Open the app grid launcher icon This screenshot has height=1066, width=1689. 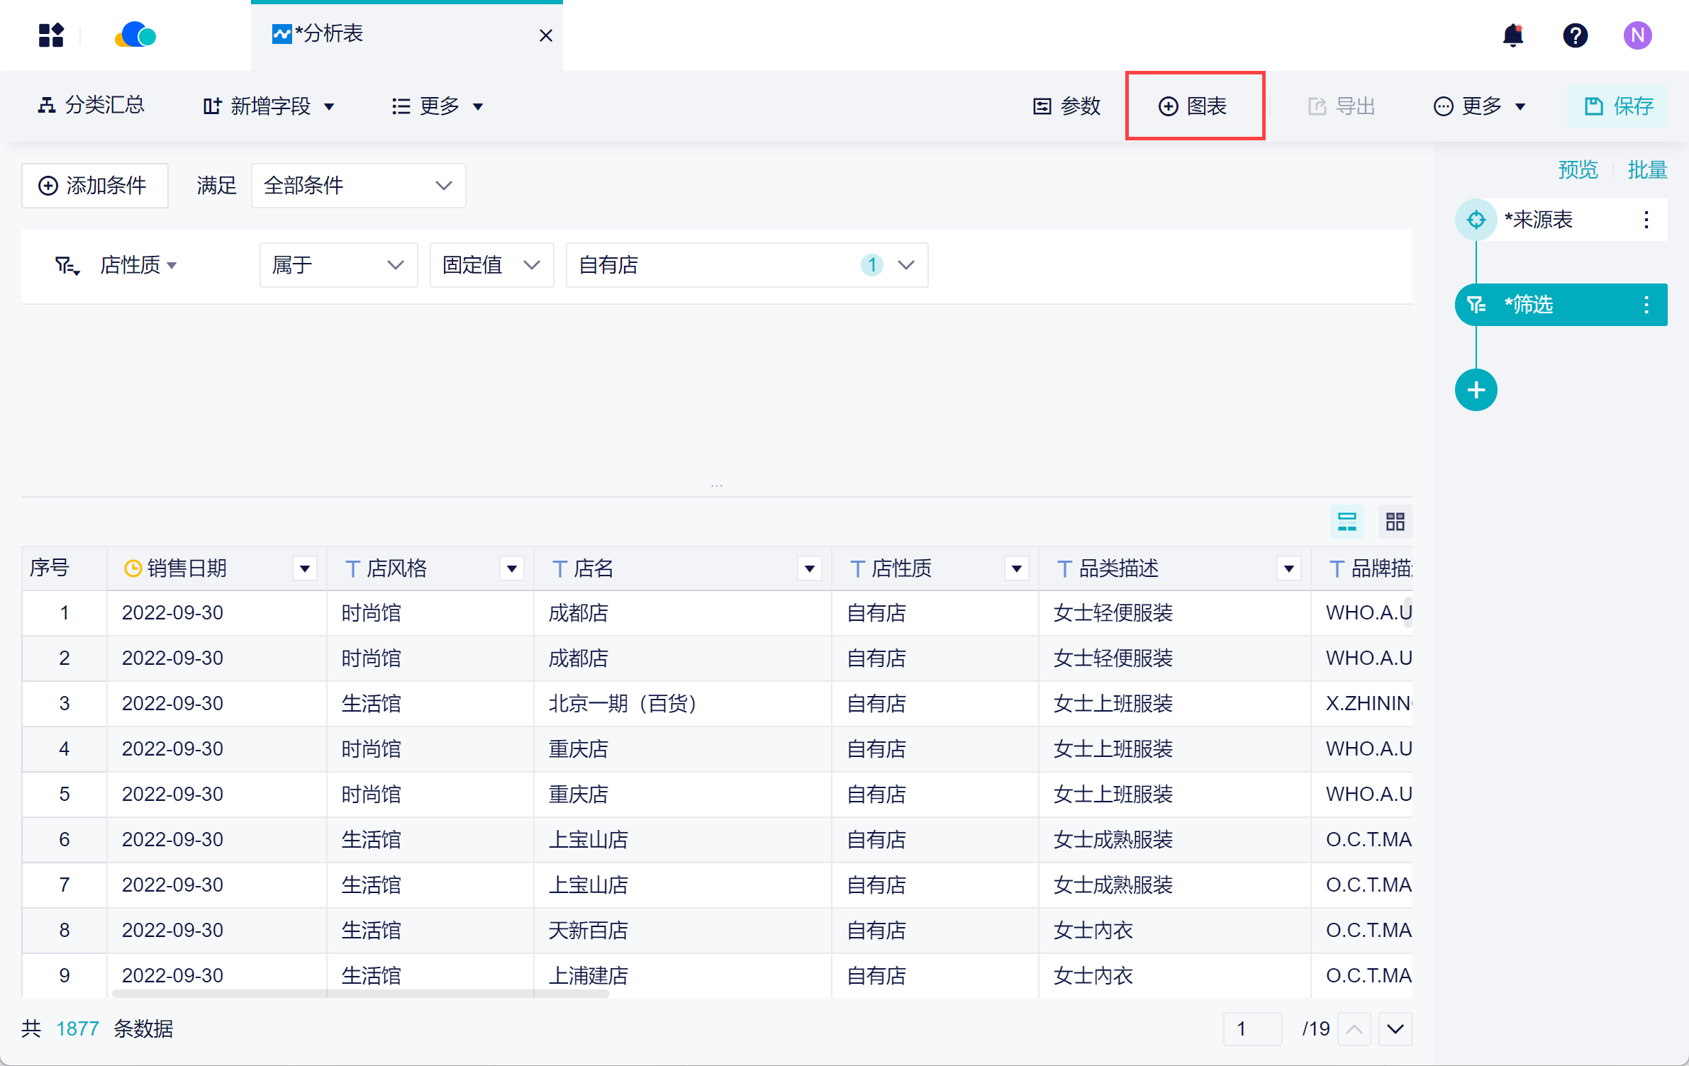coord(51,35)
